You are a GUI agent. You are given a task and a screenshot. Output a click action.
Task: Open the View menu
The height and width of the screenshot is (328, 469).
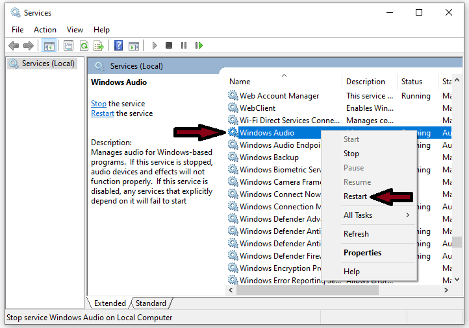pos(75,30)
